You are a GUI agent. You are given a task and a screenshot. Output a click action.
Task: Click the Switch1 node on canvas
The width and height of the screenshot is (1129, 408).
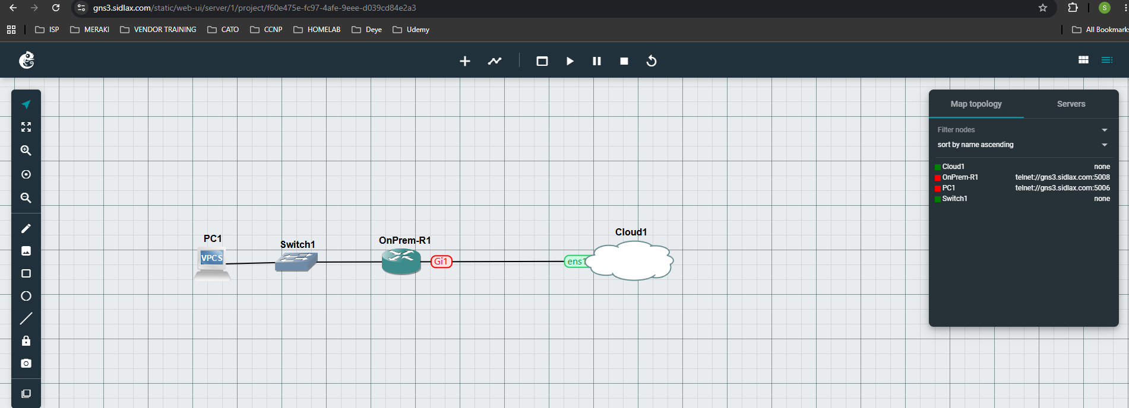[x=296, y=262]
